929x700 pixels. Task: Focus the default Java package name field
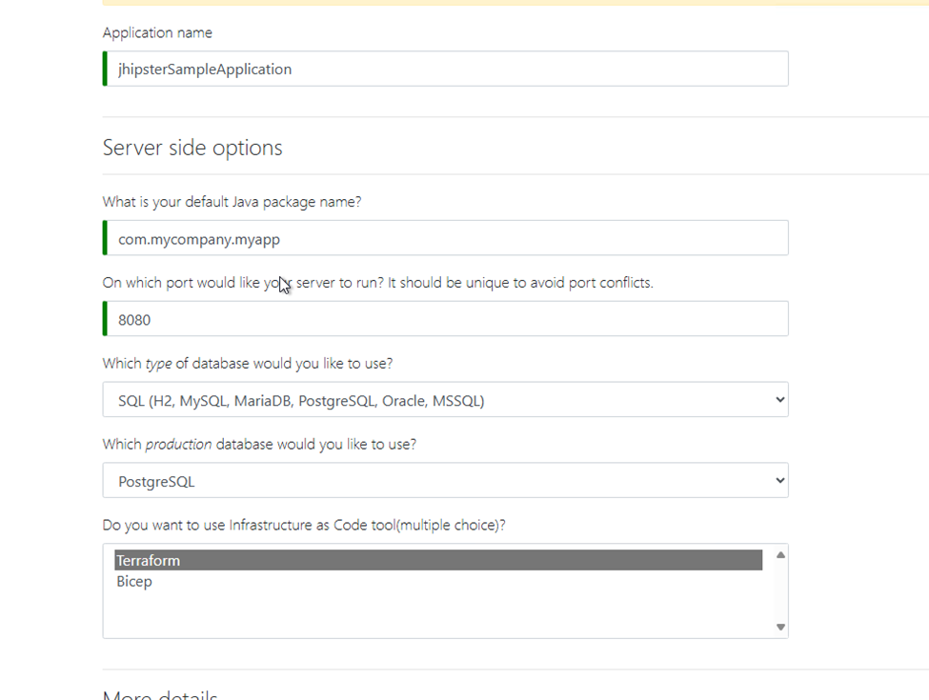point(445,238)
